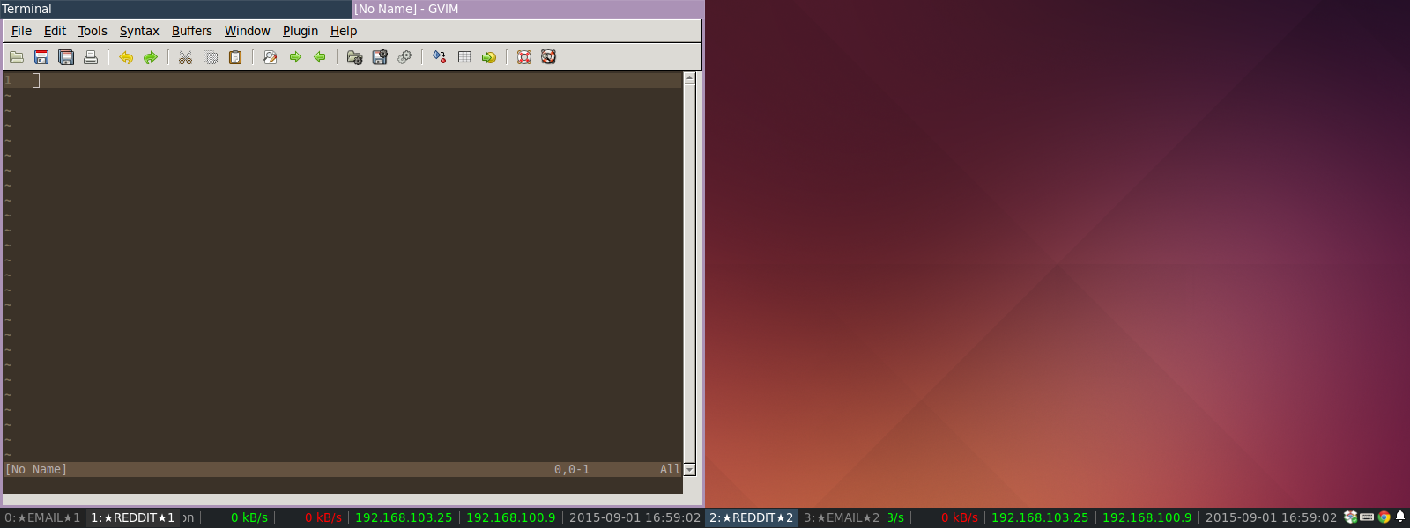1410x528 pixels.
Task: Open Vim help lifebuoy icon
Action: point(524,57)
